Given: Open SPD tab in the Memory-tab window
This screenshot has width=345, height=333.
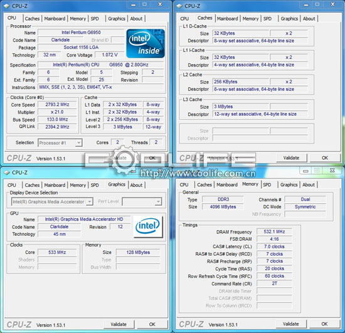Looking at the screenshot, I should click(x=267, y=185).
